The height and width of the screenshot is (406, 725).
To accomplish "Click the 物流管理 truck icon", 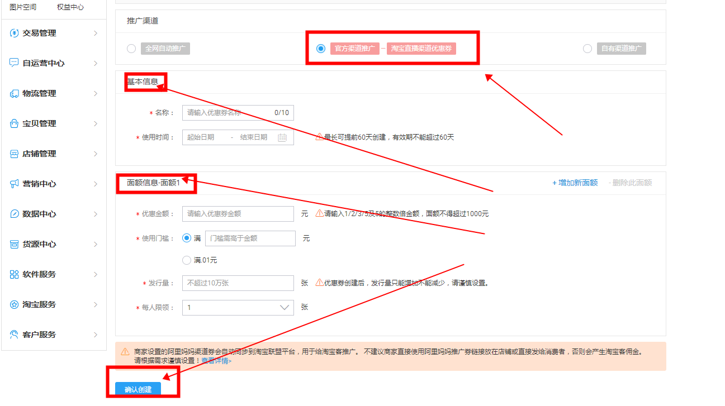I will click(x=15, y=93).
